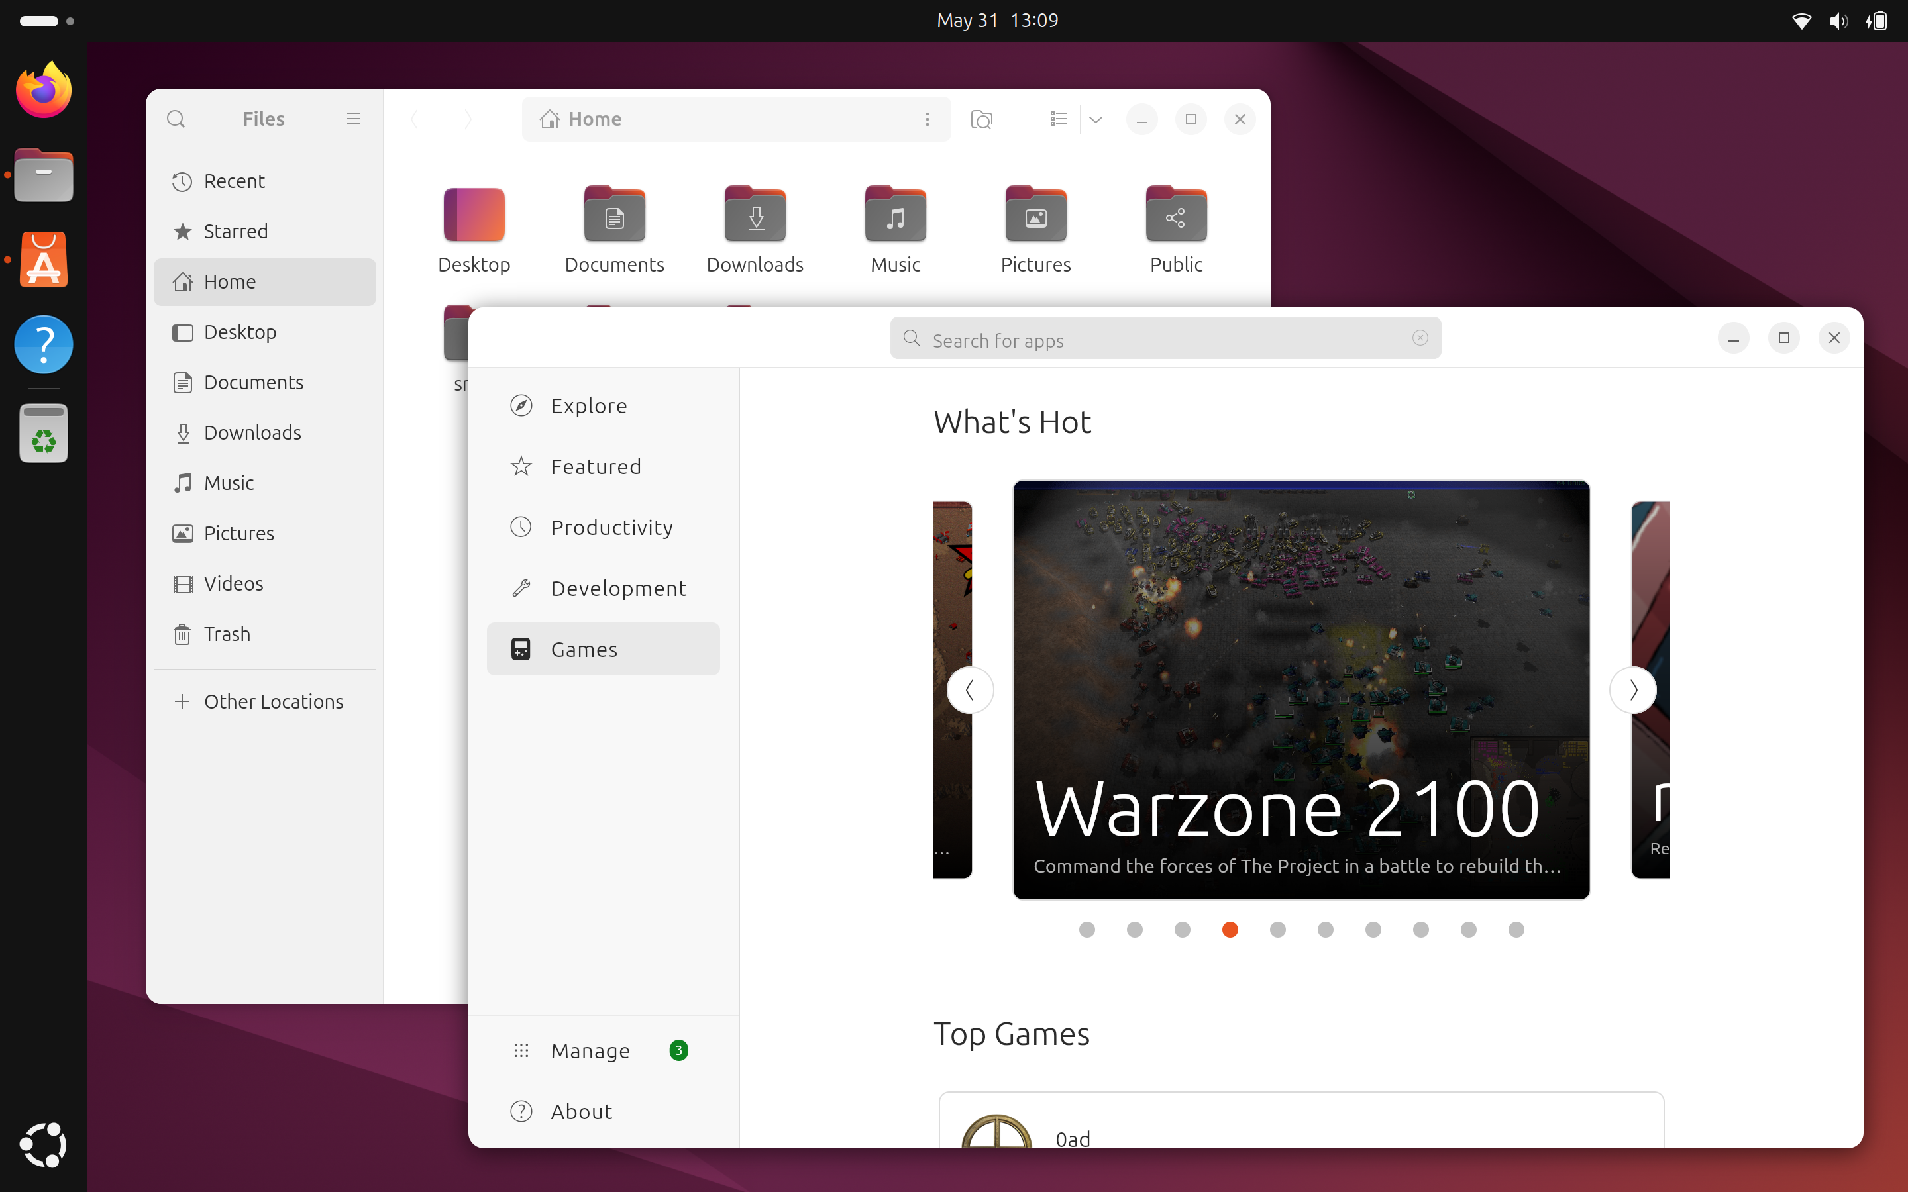Select Starred in the Files sidebar
The height and width of the screenshot is (1192, 1908).
(265, 232)
